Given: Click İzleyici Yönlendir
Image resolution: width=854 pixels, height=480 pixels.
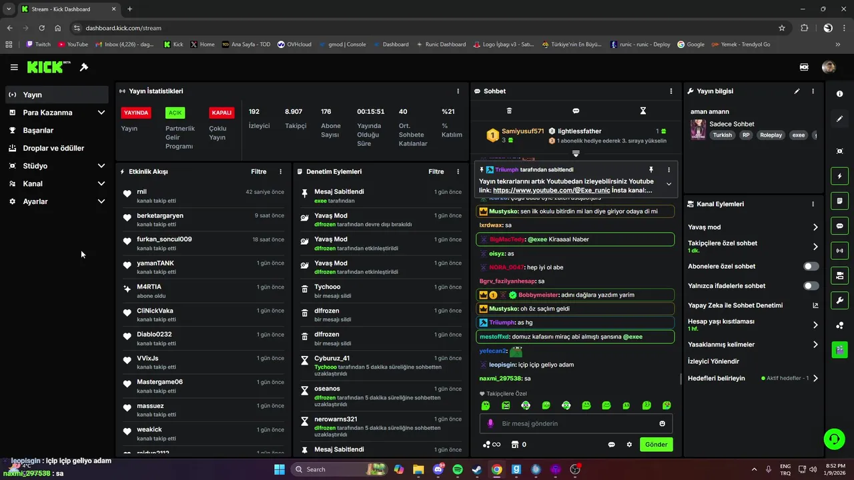Looking at the screenshot, I should click(713, 361).
